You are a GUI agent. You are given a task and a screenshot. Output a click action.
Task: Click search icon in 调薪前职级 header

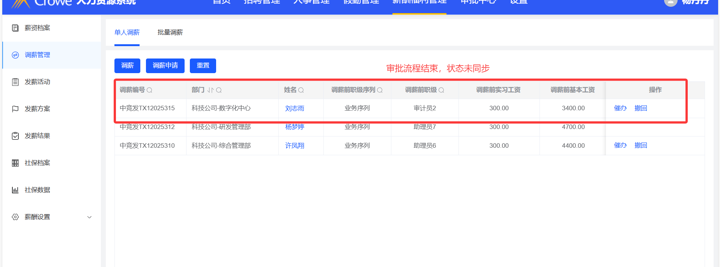441,90
